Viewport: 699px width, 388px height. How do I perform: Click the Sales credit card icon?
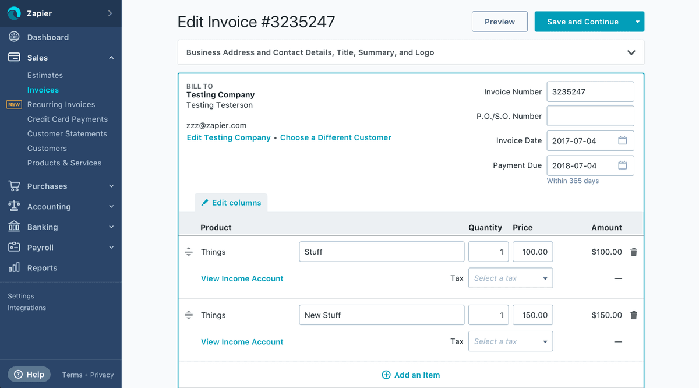(x=14, y=57)
